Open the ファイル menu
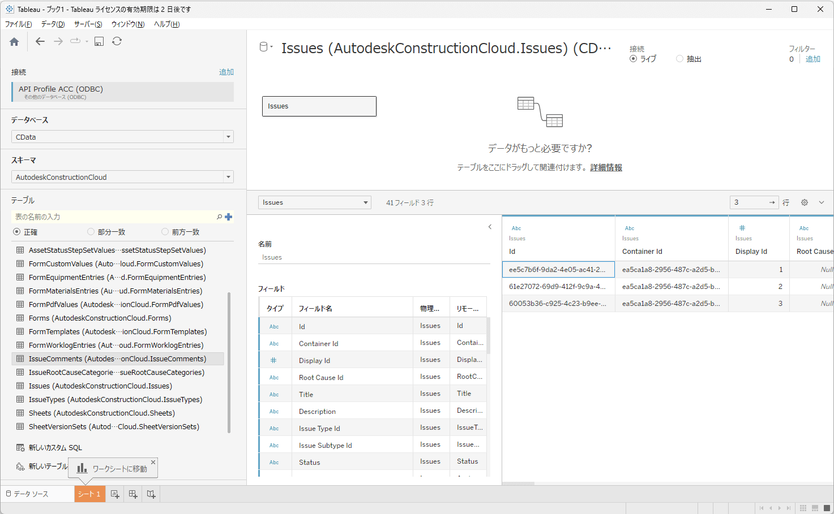Image resolution: width=834 pixels, height=514 pixels. click(x=18, y=24)
